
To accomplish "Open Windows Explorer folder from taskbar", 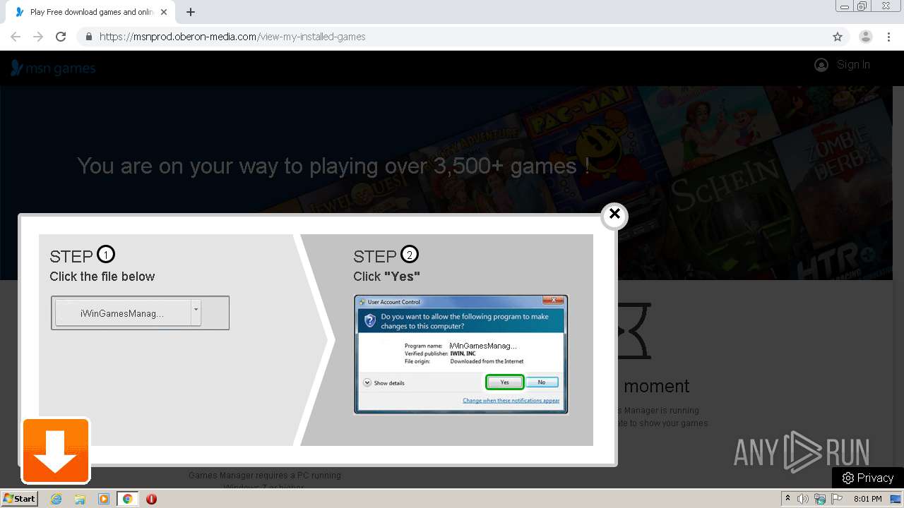I will [80, 499].
